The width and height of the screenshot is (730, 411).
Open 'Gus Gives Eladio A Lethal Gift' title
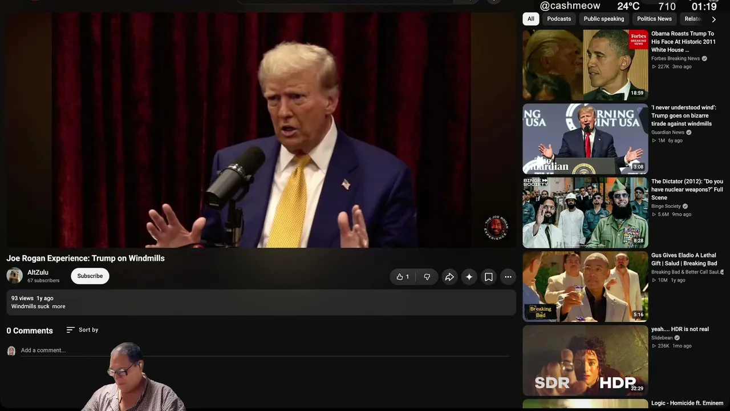[x=684, y=259]
